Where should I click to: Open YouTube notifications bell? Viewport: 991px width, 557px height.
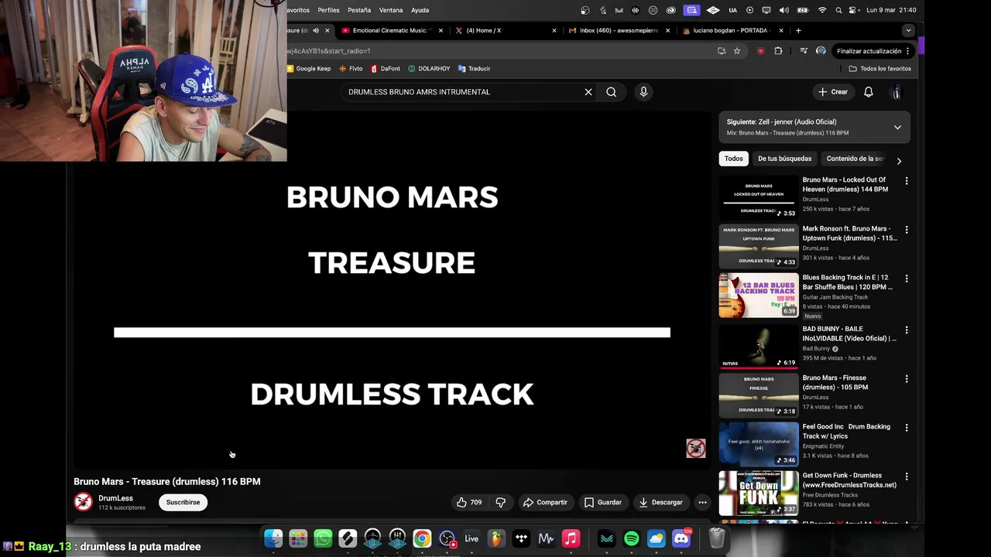pyautogui.click(x=869, y=92)
